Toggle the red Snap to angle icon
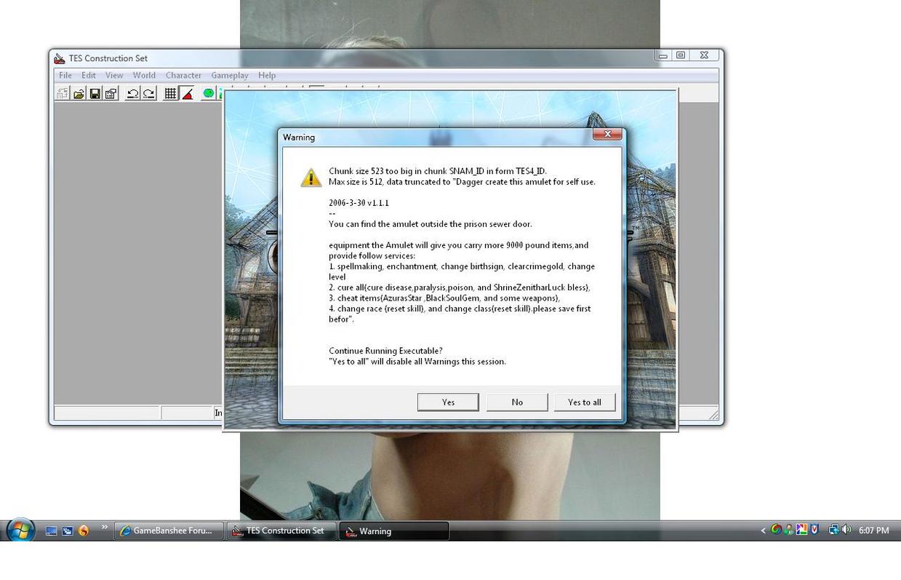The height and width of the screenshot is (580, 901). (x=187, y=93)
